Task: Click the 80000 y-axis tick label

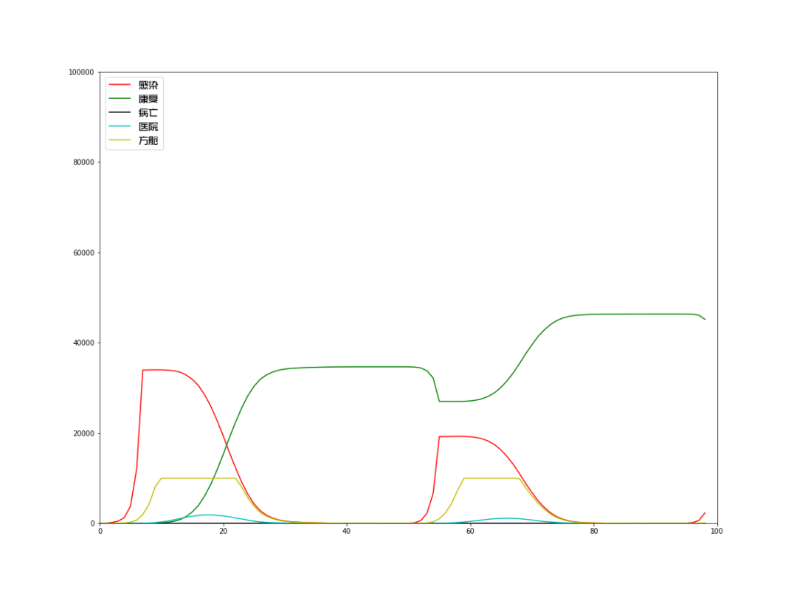Action: [84, 162]
